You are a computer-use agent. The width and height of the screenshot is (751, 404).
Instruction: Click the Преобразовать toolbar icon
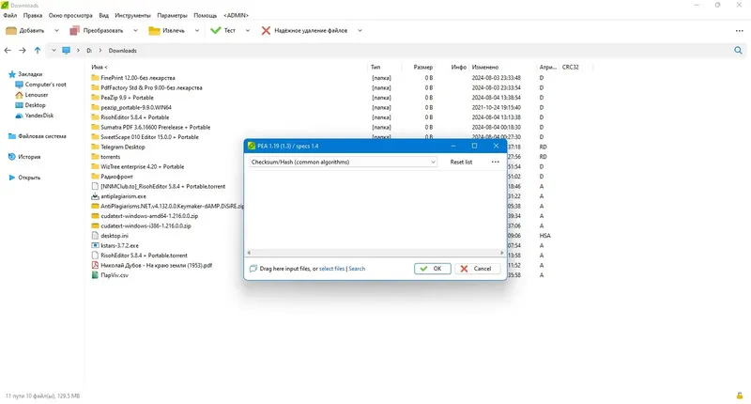click(74, 31)
